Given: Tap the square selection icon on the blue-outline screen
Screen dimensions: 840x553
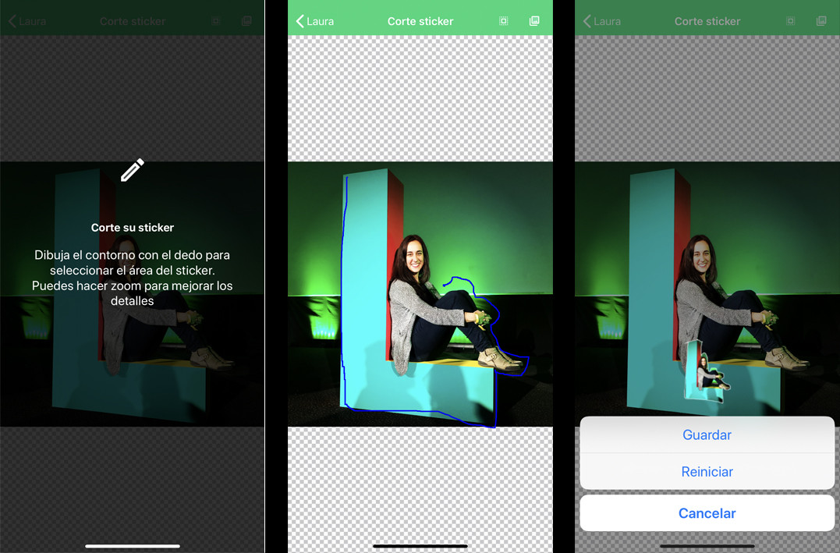Looking at the screenshot, I should (504, 21).
